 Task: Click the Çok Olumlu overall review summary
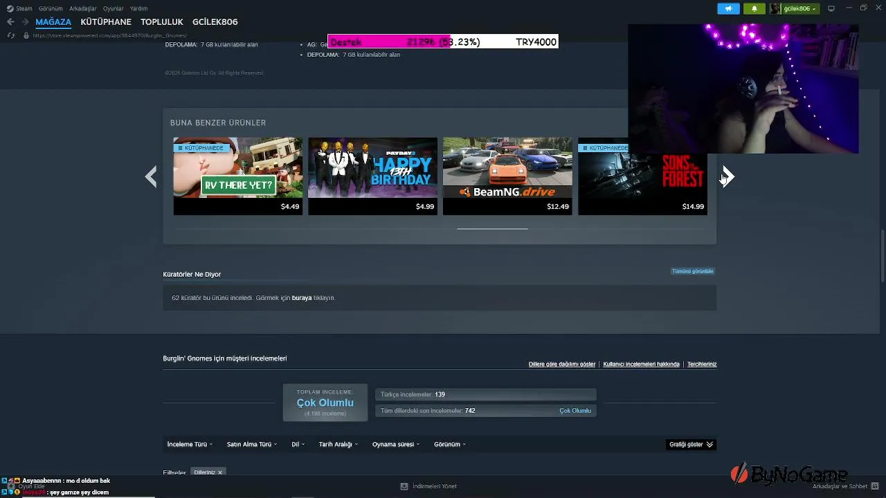click(325, 403)
